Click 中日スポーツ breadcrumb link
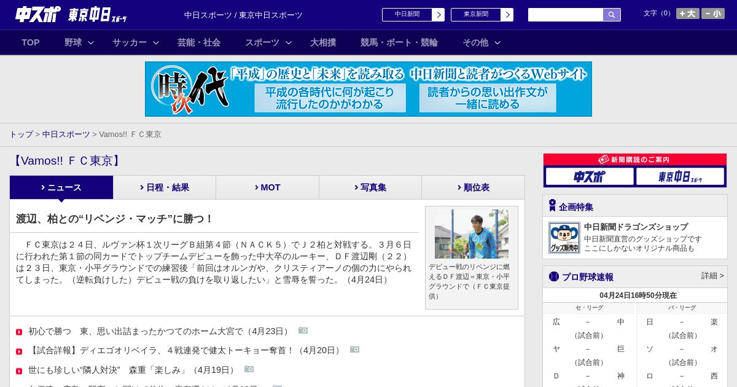This screenshot has height=387, width=737. coord(66,134)
